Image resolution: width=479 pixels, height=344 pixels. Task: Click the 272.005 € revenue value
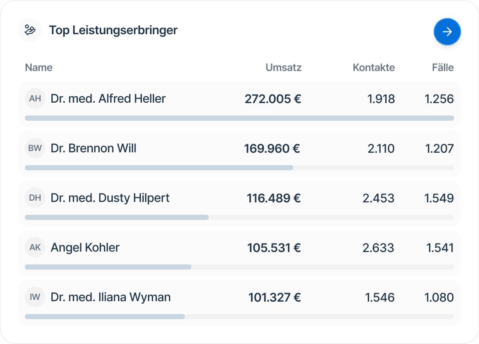tap(274, 99)
